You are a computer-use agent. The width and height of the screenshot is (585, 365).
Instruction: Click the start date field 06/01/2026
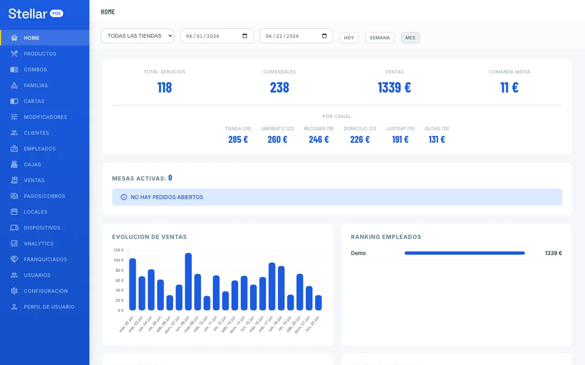click(217, 36)
